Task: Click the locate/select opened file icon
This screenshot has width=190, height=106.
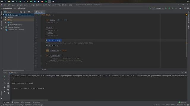Action: [x=21, y=12]
